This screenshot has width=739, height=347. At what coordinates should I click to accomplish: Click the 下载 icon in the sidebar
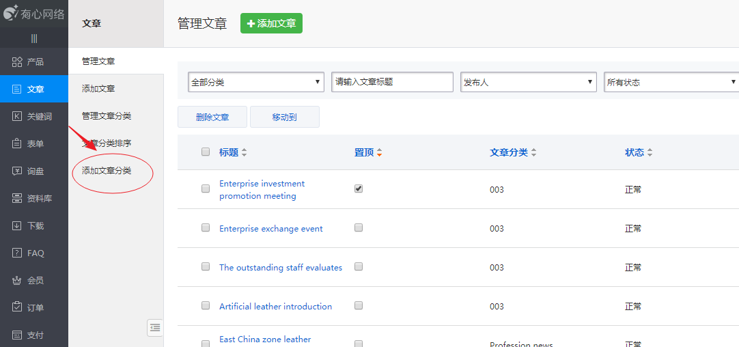pos(17,226)
